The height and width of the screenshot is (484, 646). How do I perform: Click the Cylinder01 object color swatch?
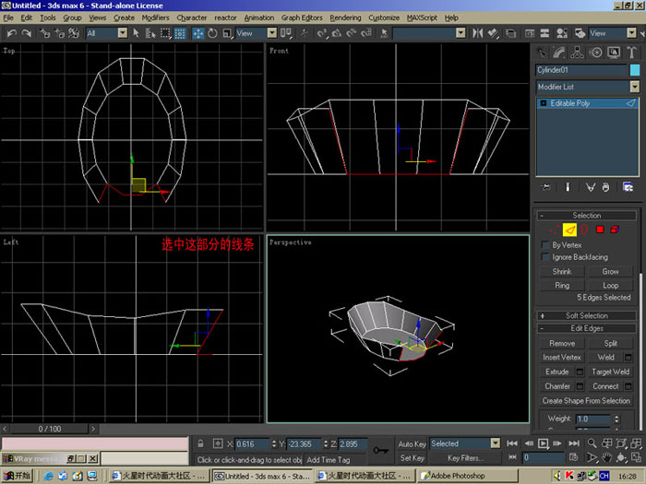click(x=635, y=70)
